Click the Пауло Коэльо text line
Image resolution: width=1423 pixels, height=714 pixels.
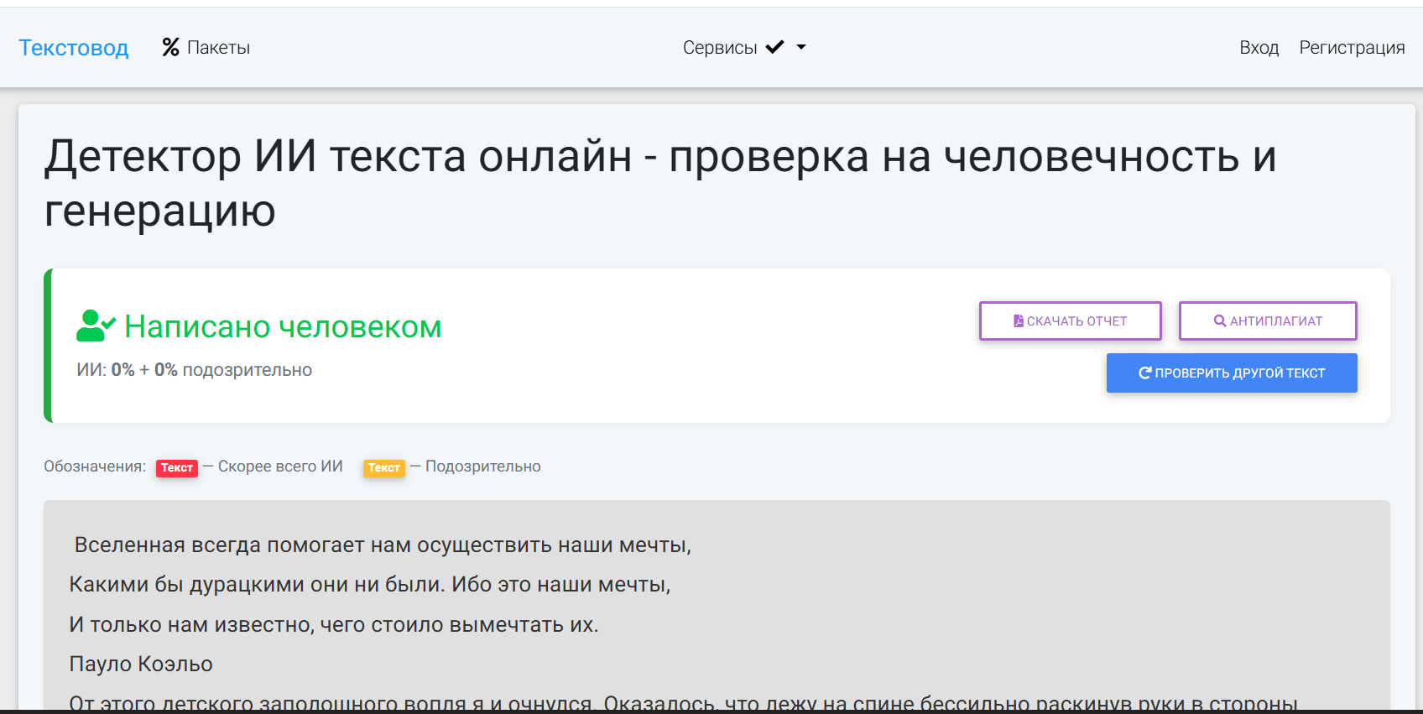pyautogui.click(x=141, y=664)
